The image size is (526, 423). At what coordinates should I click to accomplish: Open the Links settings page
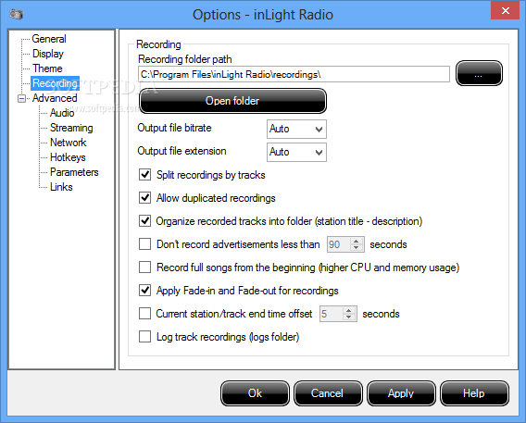[x=61, y=187]
